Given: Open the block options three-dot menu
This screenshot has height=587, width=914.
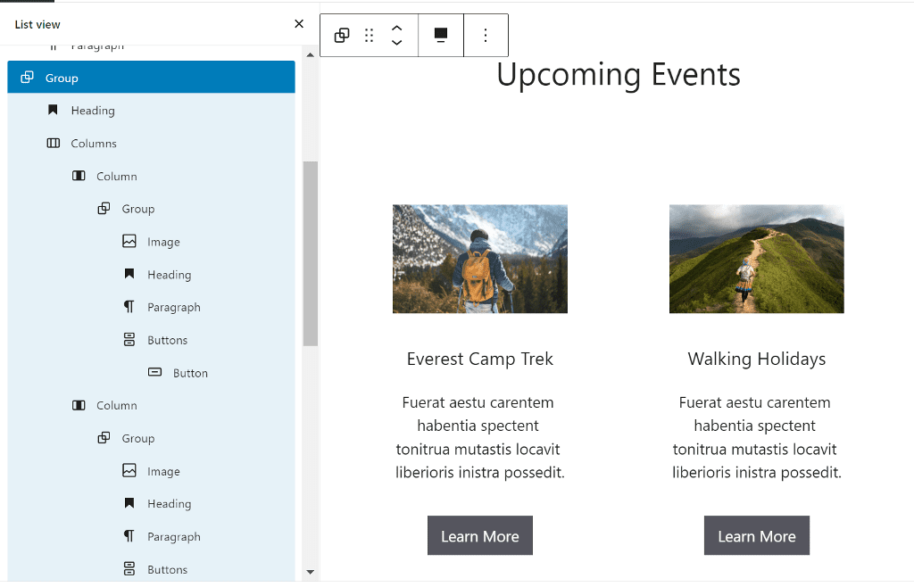Looking at the screenshot, I should 486,36.
